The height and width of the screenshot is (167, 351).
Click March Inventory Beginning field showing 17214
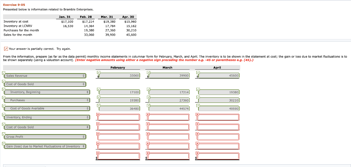point(169,92)
